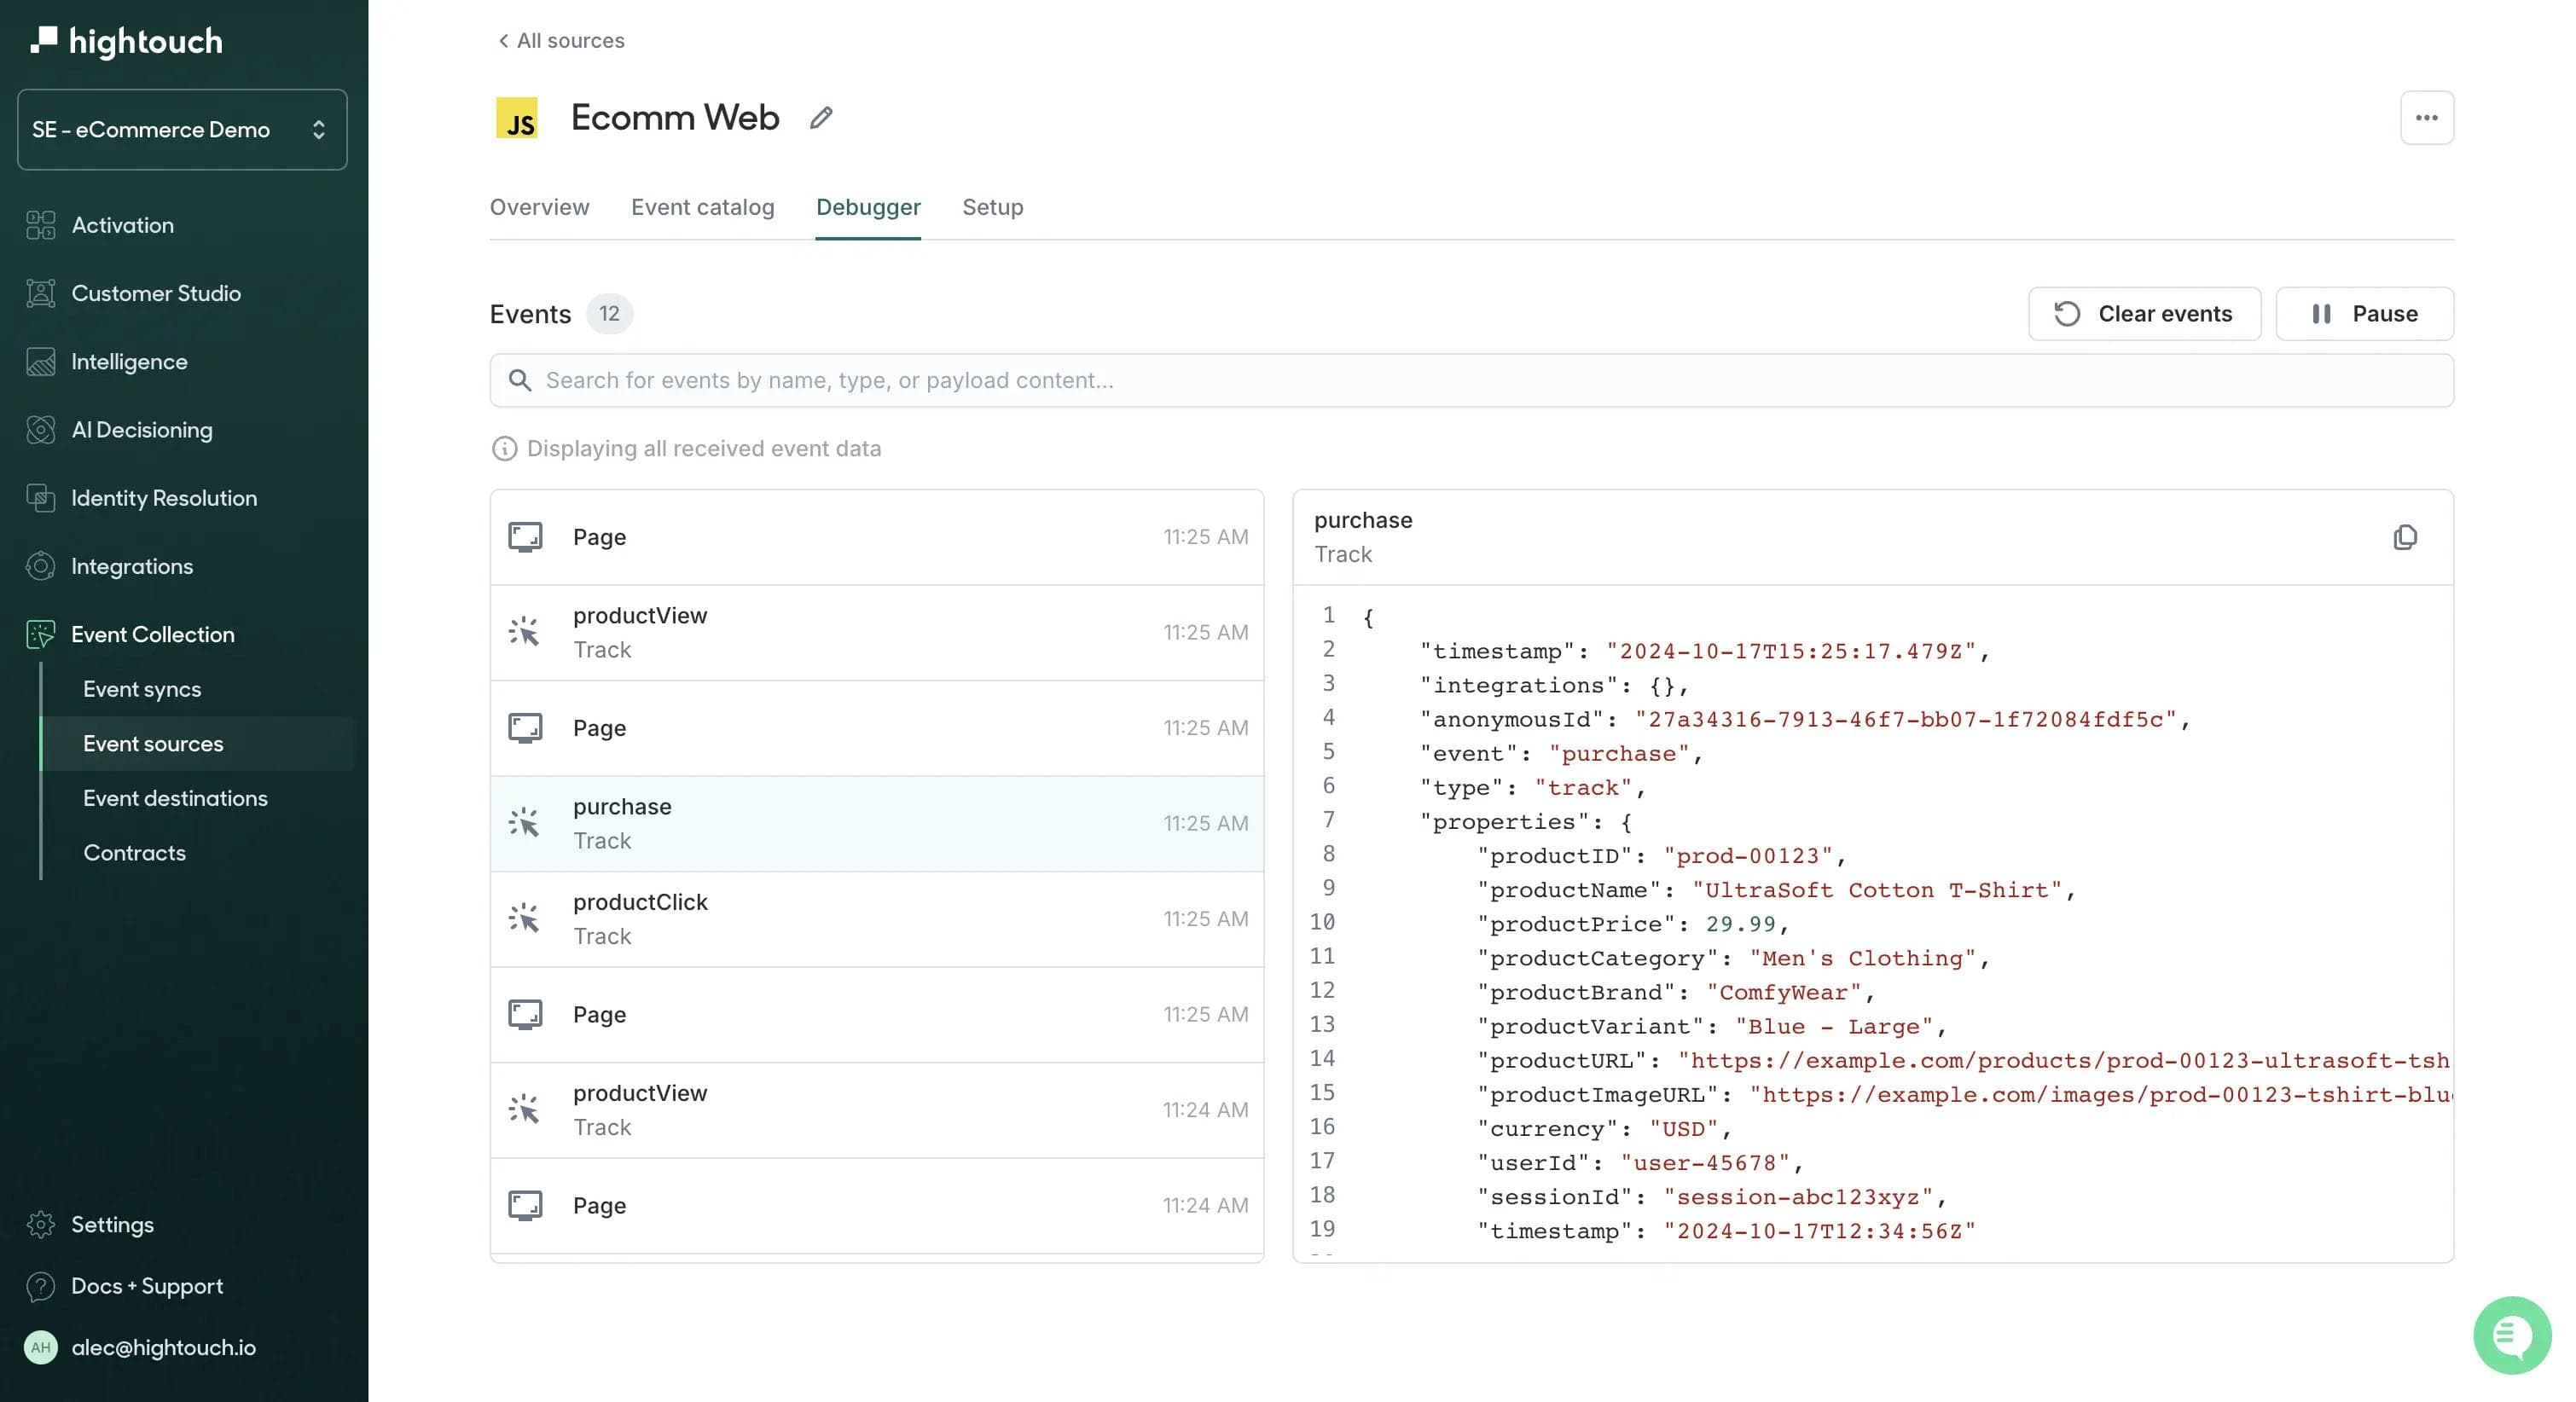Image resolution: width=2576 pixels, height=1402 pixels.
Task: Click the pencil icon to rename Ecomm Web
Action: [x=820, y=118]
